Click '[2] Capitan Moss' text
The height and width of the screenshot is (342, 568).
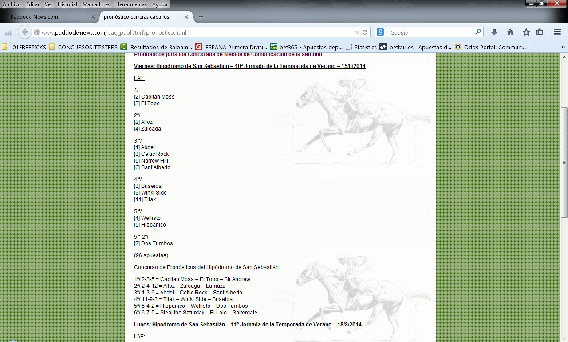click(154, 97)
